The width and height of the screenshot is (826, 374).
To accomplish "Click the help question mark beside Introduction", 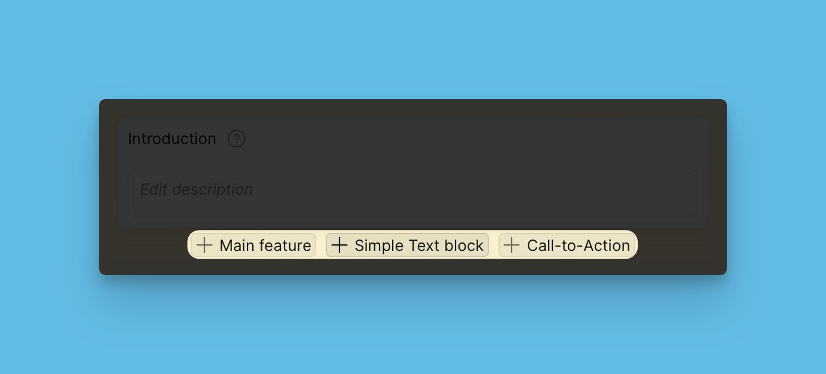I will (x=237, y=139).
